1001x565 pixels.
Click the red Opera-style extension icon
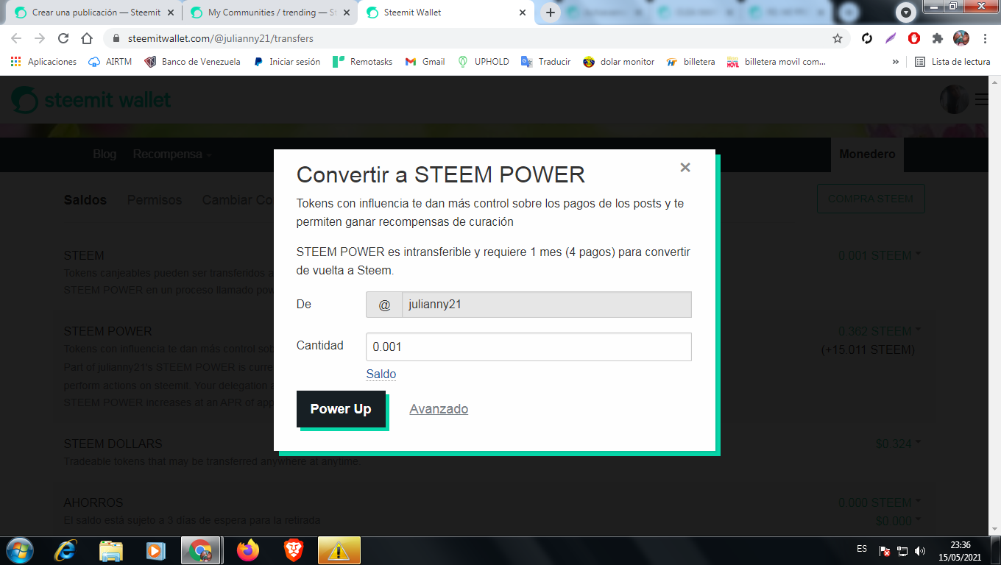(x=913, y=38)
